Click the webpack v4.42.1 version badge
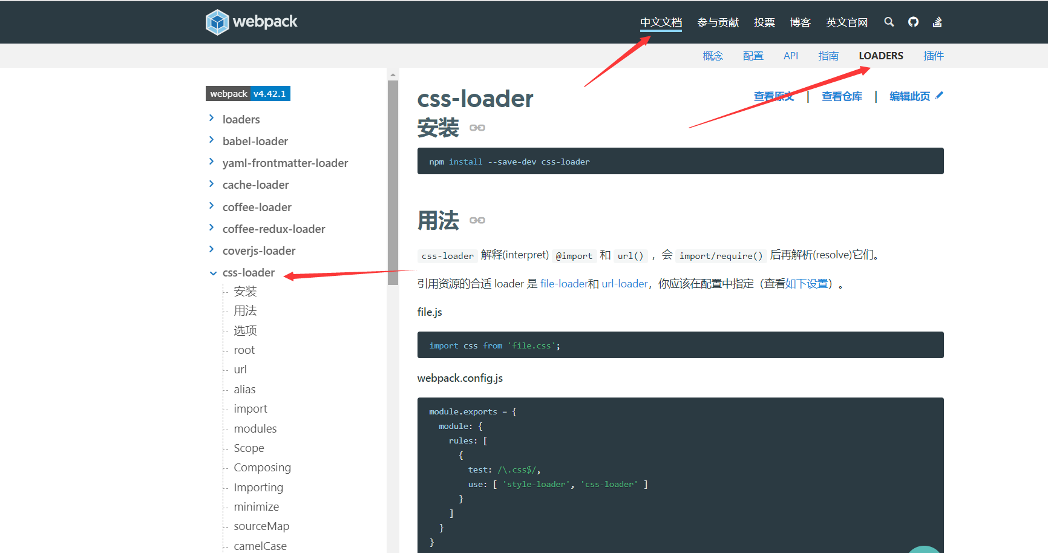This screenshot has width=1048, height=553. pyautogui.click(x=248, y=94)
